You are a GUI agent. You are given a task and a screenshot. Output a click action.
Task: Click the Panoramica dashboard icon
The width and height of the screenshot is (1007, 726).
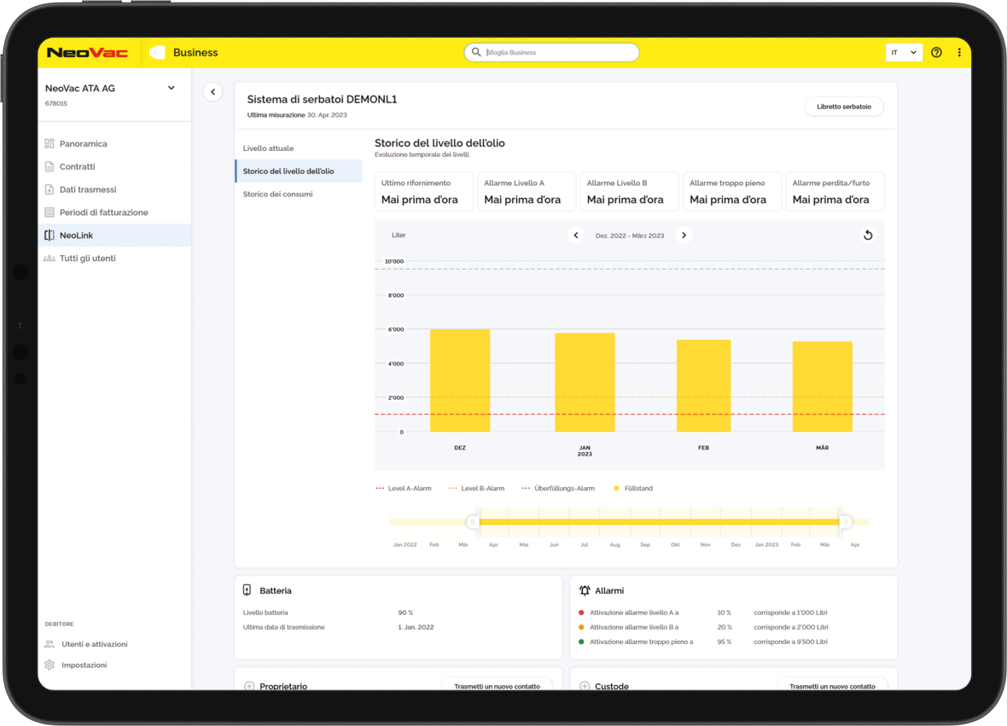click(49, 144)
